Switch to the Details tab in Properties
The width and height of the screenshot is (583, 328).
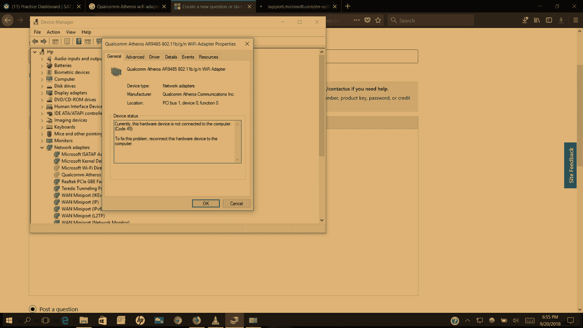[171, 57]
